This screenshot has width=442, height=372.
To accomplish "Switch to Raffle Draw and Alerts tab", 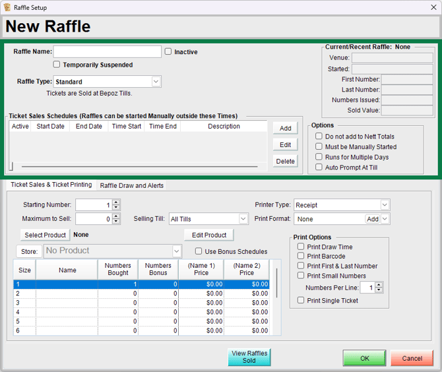I will click(132, 185).
